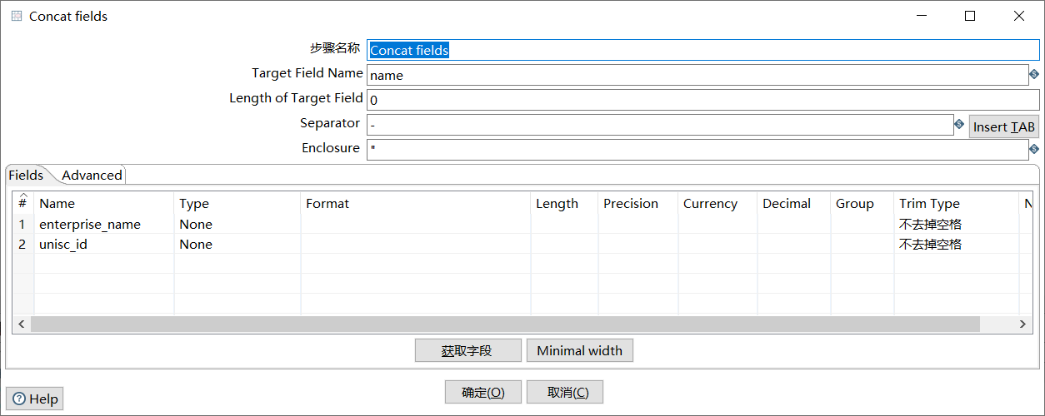Click the Length of Target Field input
The image size is (1045, 416).
point(702,100)
